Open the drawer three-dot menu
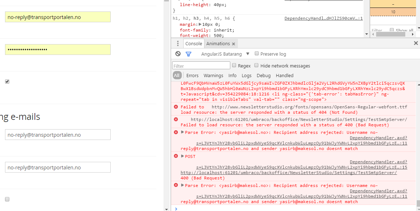 coord(178,43)
